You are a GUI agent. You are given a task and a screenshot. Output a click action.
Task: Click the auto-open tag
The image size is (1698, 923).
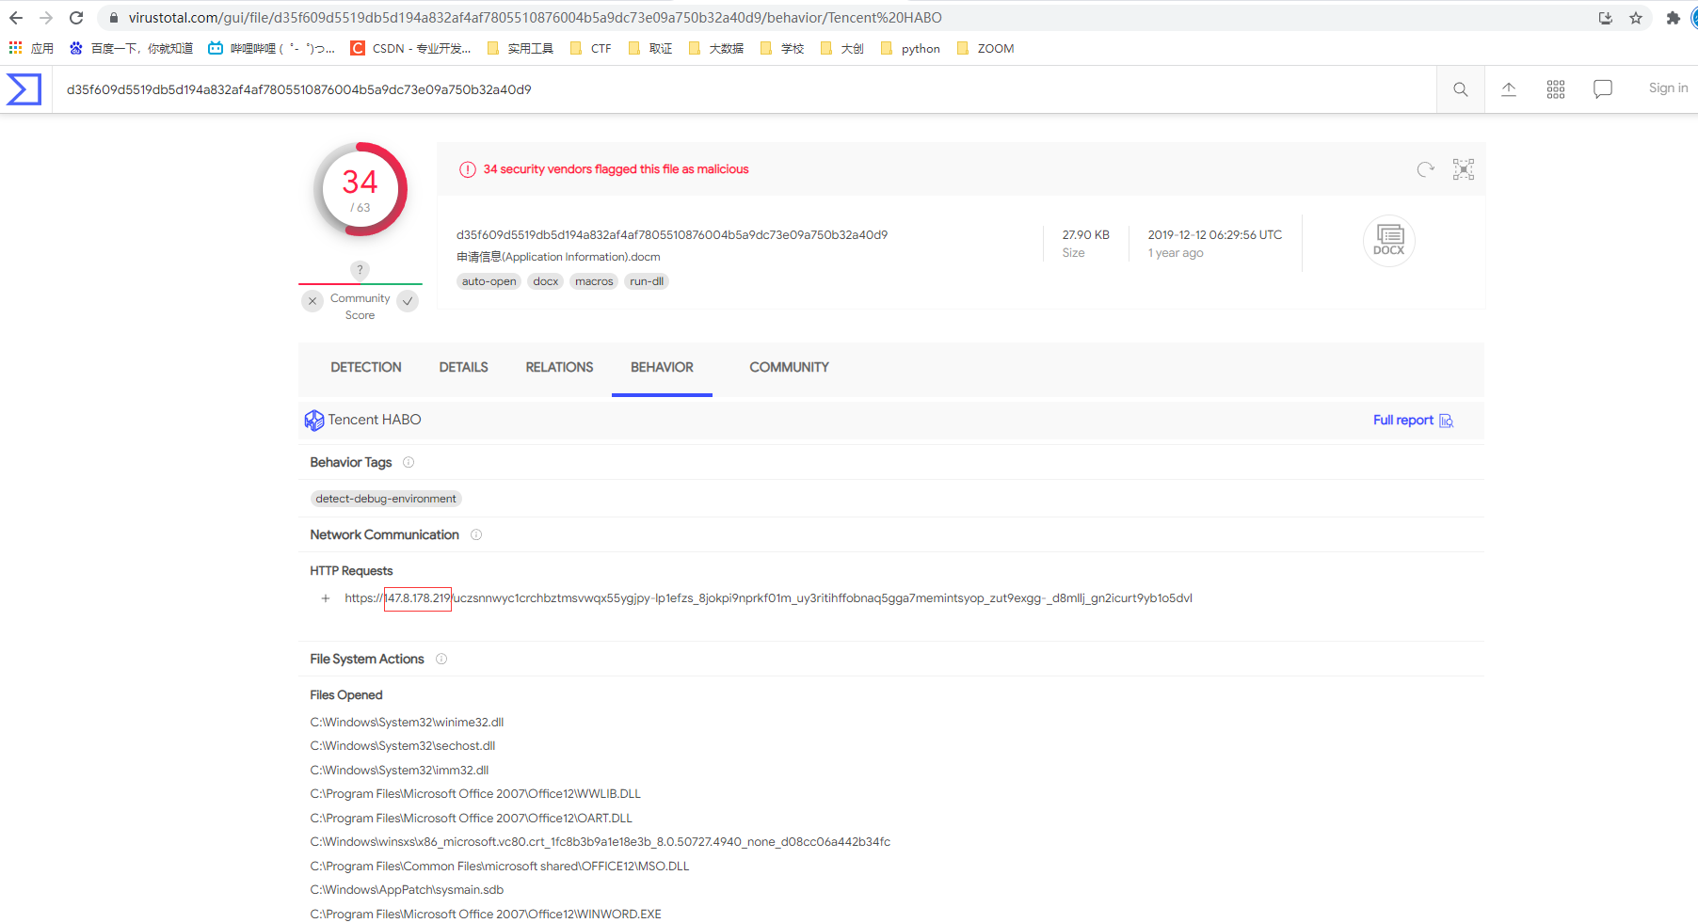[489, 281]
